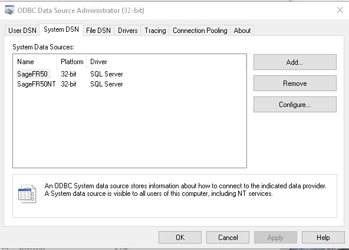Screen dimensions: 349x250
Task: Close the ODBC Administrator window
Action: 340,10
